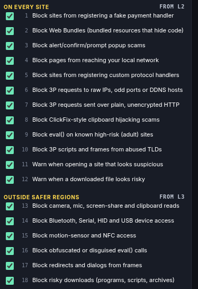
Task: Click the ON EVERY SITE section header
Action: (x=26, y=7)
